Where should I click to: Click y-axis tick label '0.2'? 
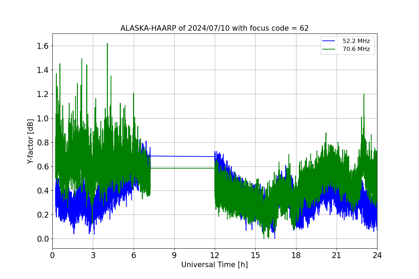(43, 215)
